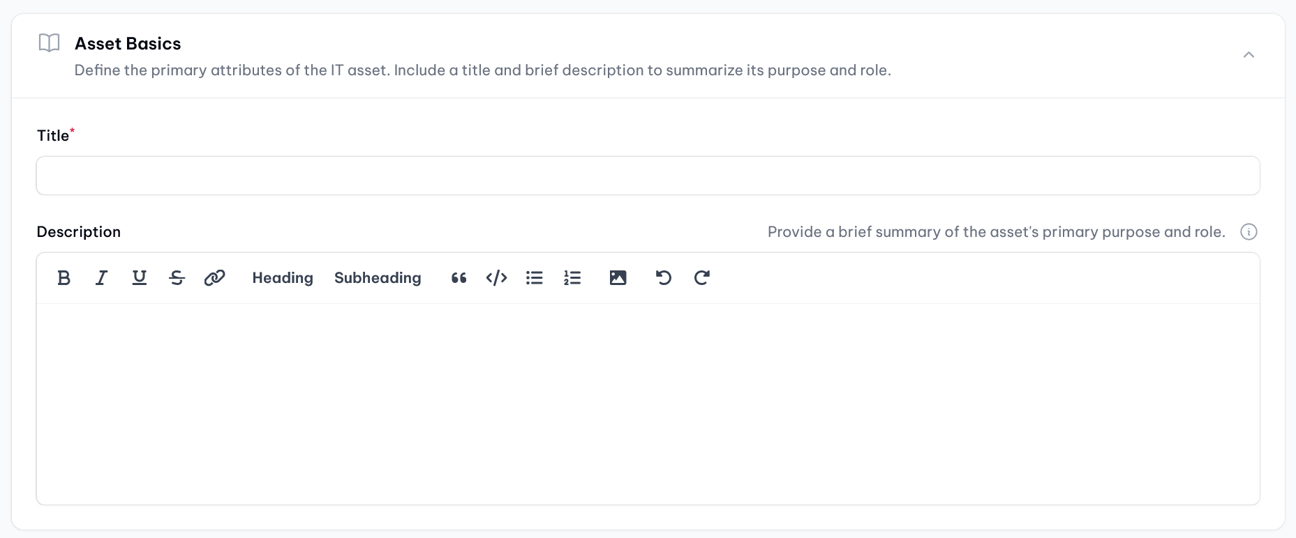Insert a hyperlink
The image size is (1296, 538).
[x=214, y=278]
